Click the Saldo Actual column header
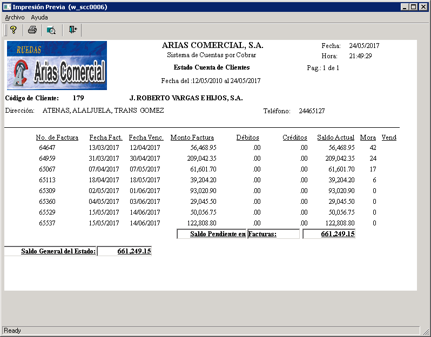431x337 pixels. tap(335, 137)
